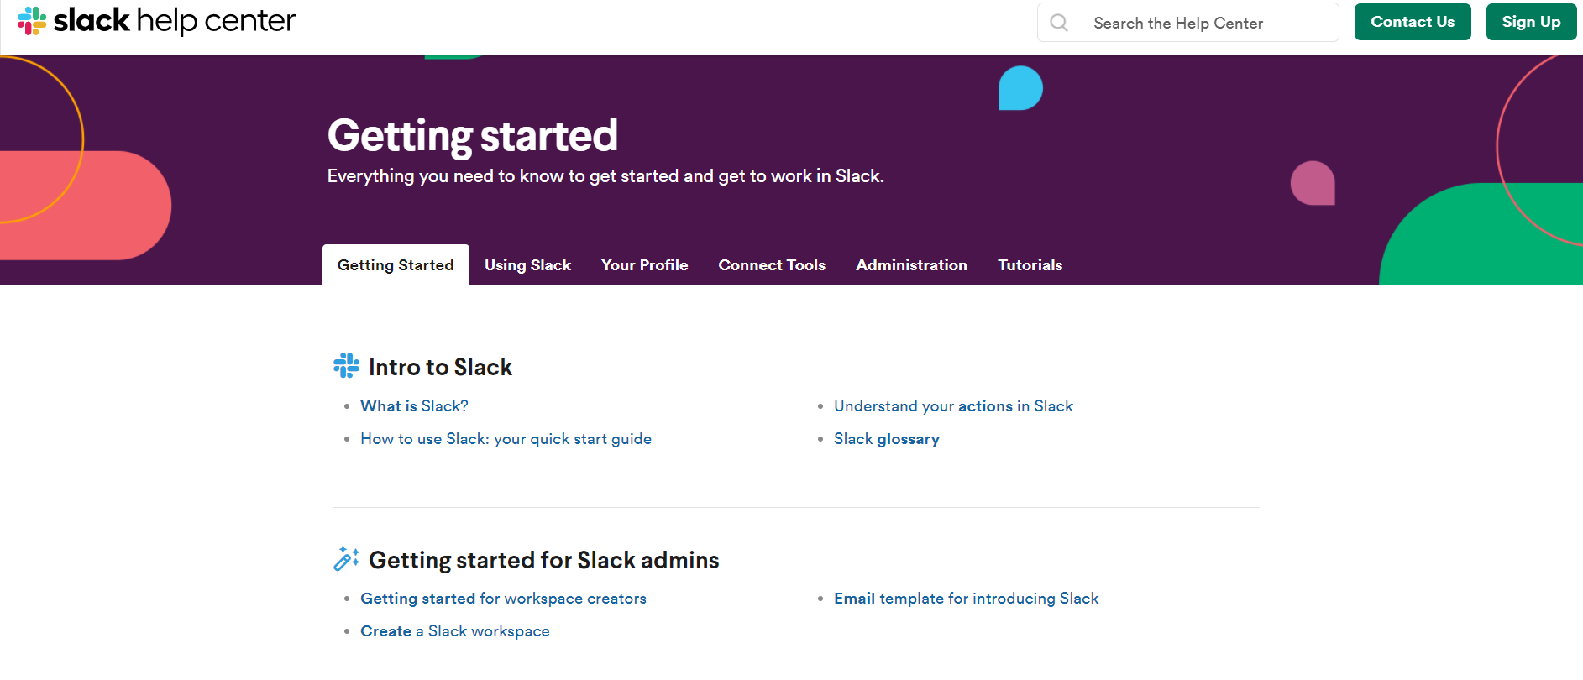The width and height of the screenshot is (1583, 680).
Task: Open "Getting started for workspace creators" link
Action: pyautogui.click(x=503, y=599)
